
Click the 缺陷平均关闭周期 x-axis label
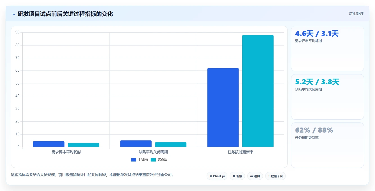pos(153,152)
